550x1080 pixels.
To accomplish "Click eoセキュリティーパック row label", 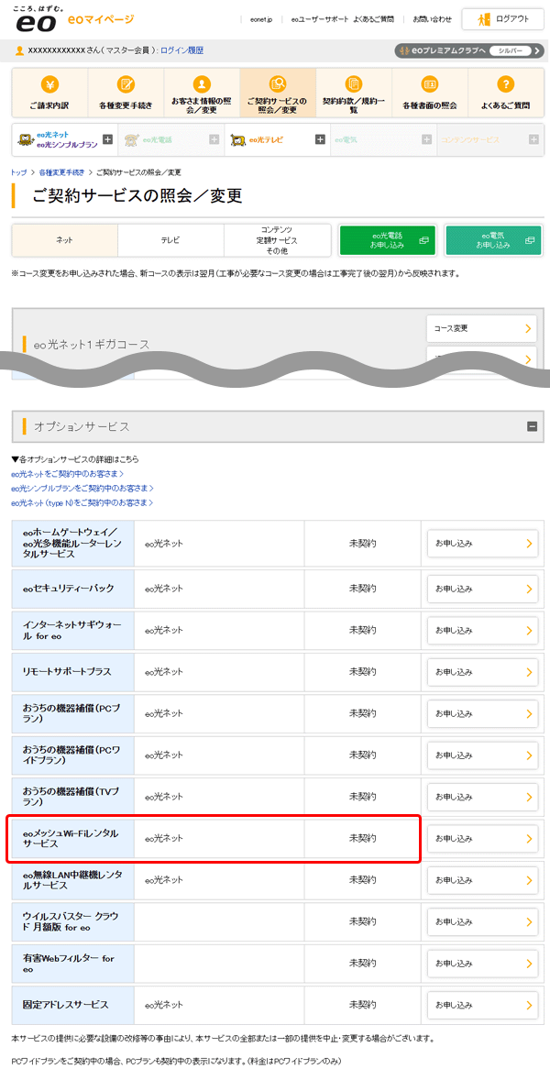I will pyautogui.click(x=68, y=589).
